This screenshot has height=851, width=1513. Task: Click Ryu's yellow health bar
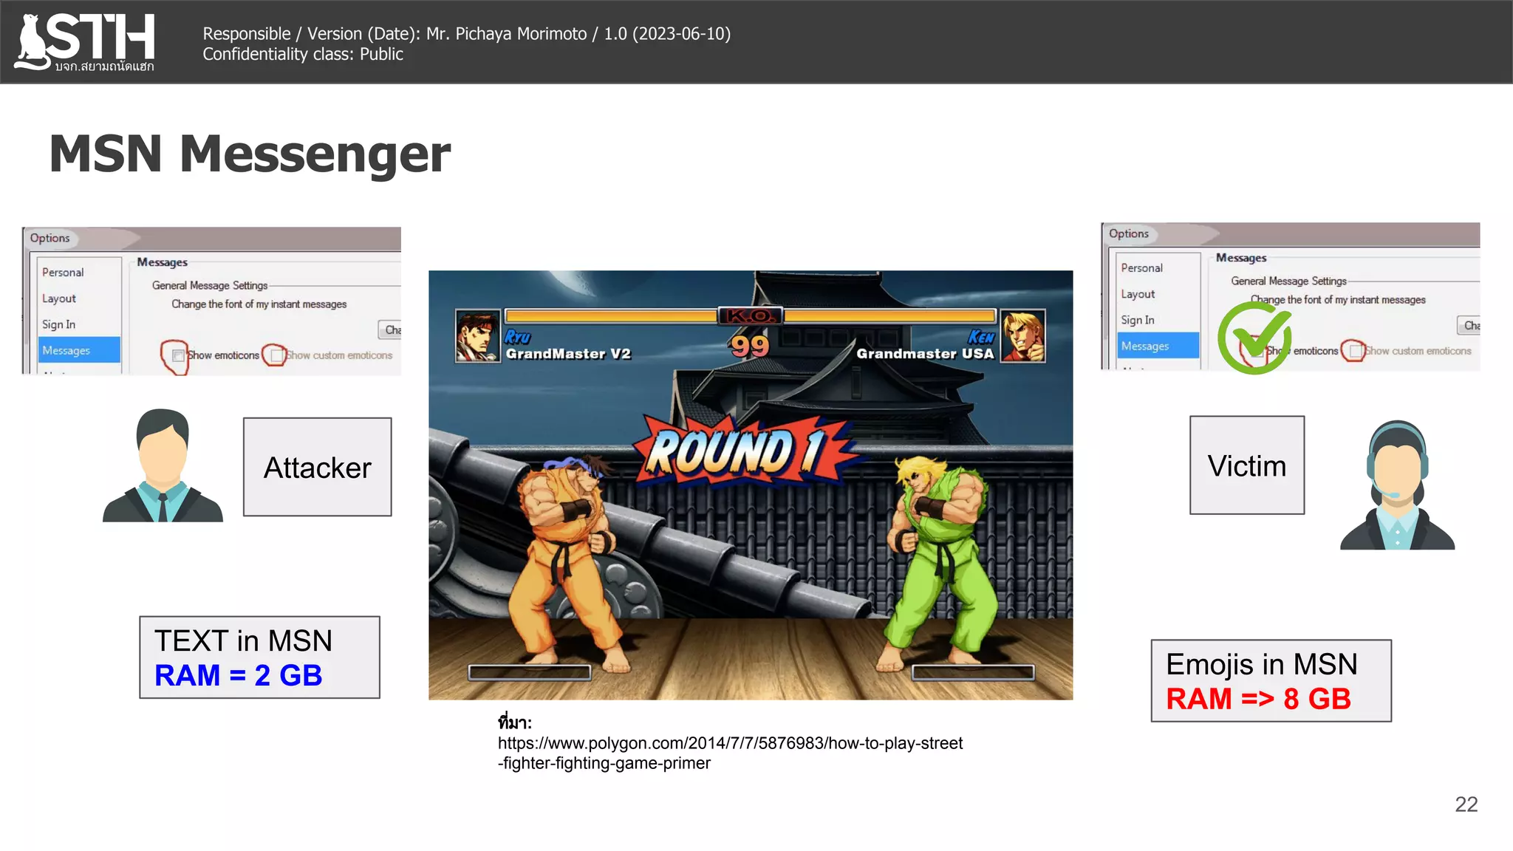tap(611, 316)
